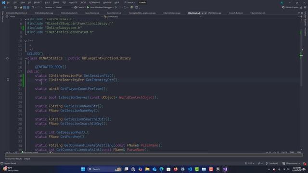Pin the CNetStatics.h tab

pos(203,13)
